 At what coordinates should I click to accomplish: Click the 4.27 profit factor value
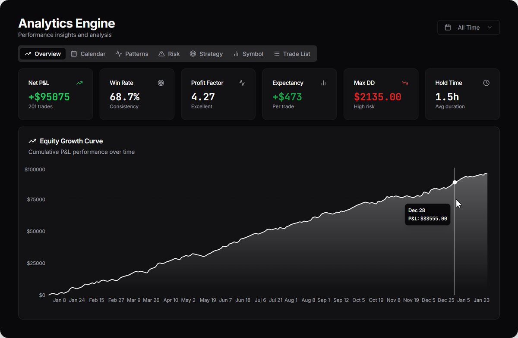203,97
